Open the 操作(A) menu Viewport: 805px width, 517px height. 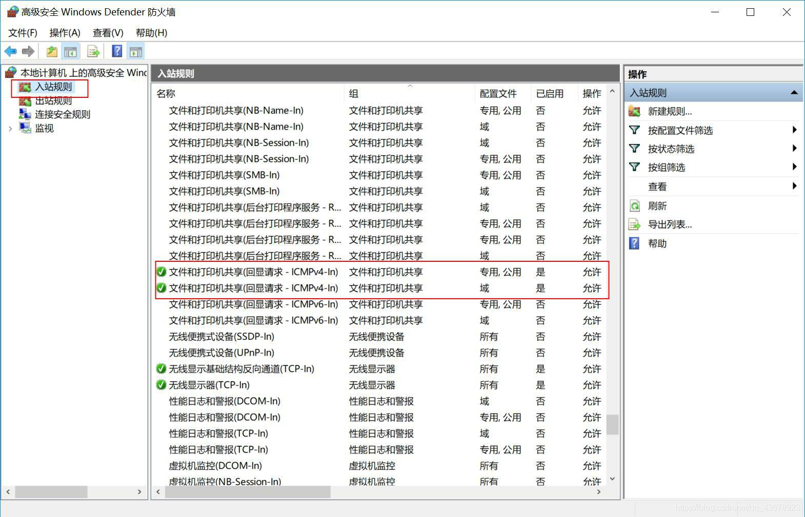click(65, 33)
